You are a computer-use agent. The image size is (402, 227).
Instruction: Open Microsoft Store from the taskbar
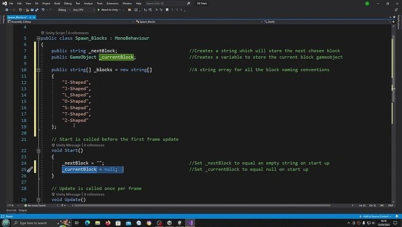pyautogui.click(x=118, y=223)
